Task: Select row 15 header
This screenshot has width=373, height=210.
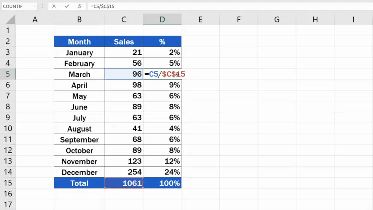Action: coord(8,183)
